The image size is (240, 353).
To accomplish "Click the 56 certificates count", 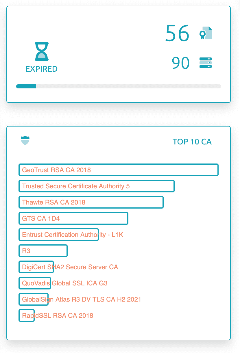I will coord(177,33).
